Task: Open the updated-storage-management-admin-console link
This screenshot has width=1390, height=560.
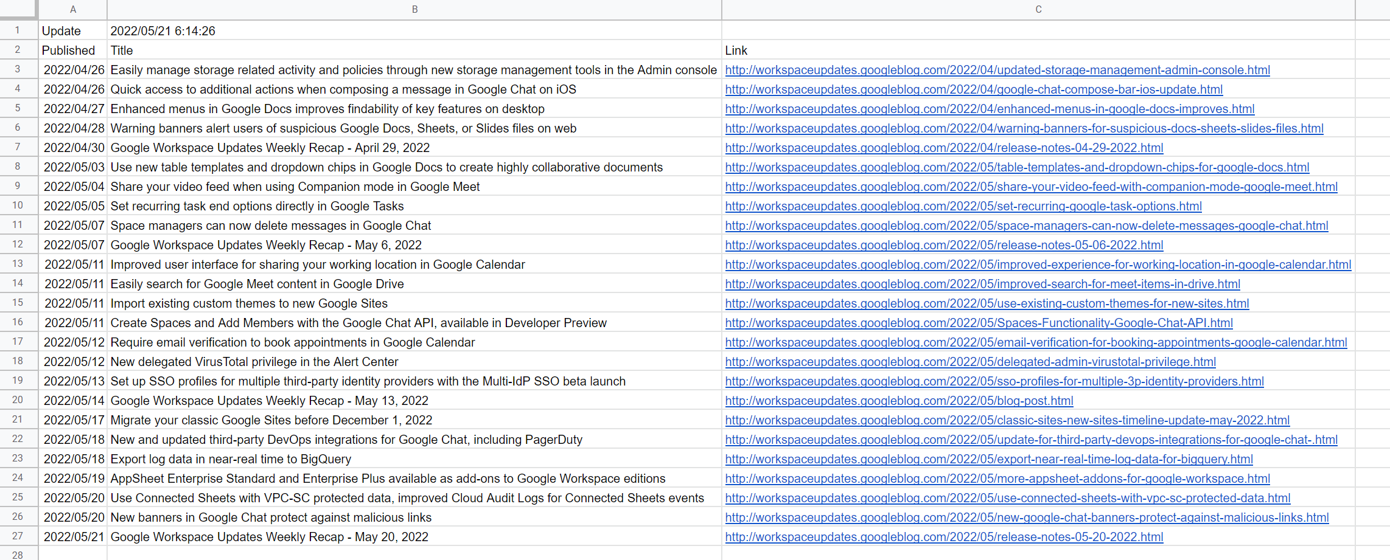Action: click(997, 70)
